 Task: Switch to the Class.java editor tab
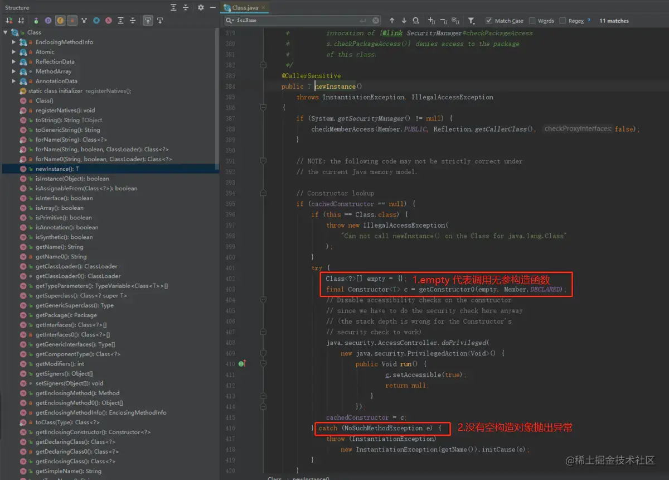(x=244, y=8)
